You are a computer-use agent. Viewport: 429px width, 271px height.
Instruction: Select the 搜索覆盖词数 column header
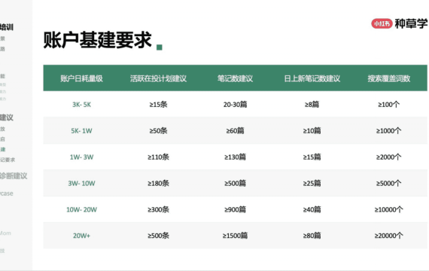[x=389, y=79]
